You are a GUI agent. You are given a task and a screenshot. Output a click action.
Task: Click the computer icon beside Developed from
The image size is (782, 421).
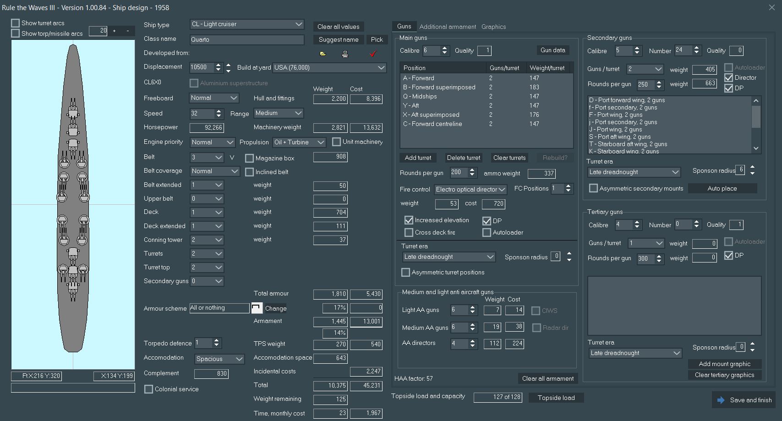coord(345,54)
